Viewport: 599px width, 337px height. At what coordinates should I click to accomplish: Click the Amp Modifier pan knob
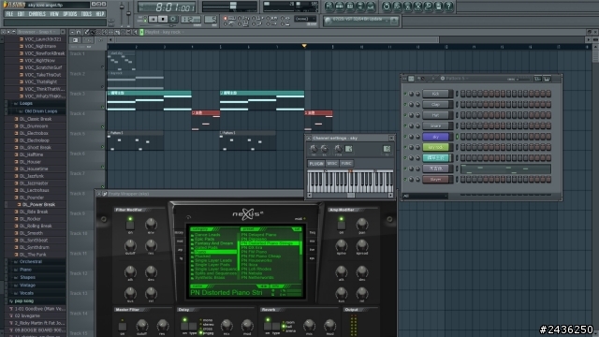pyautogui.click(x=362, y=225)
